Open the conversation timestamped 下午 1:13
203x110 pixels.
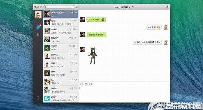61,23
